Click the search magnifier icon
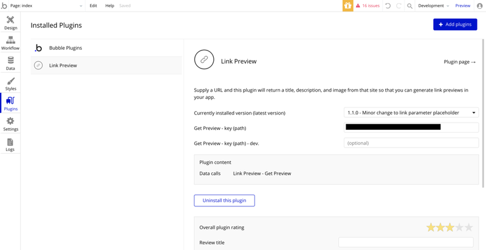 tap(409, 6)
